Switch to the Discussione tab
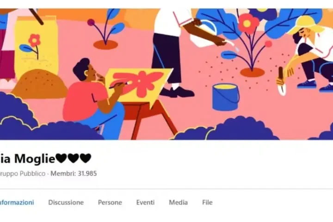333x222 pixels. click(x=66, y=202)
